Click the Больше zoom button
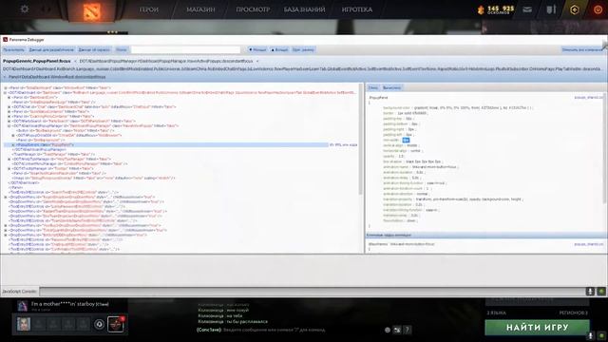 (279, 50)
